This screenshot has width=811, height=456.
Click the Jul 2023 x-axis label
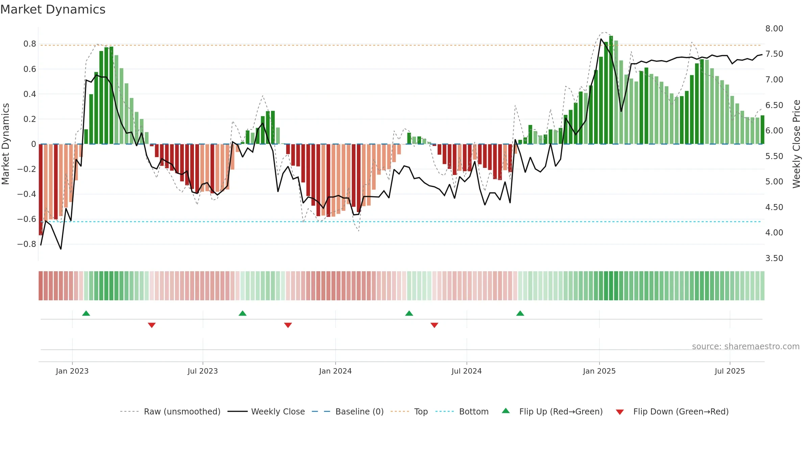tap(203, 371)
